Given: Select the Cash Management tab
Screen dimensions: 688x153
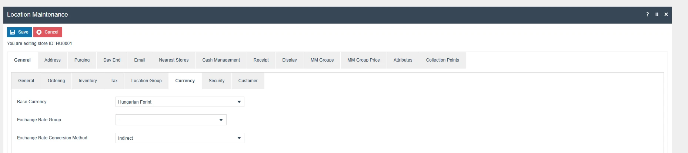Looking at the screenshot, I should 221,60.
